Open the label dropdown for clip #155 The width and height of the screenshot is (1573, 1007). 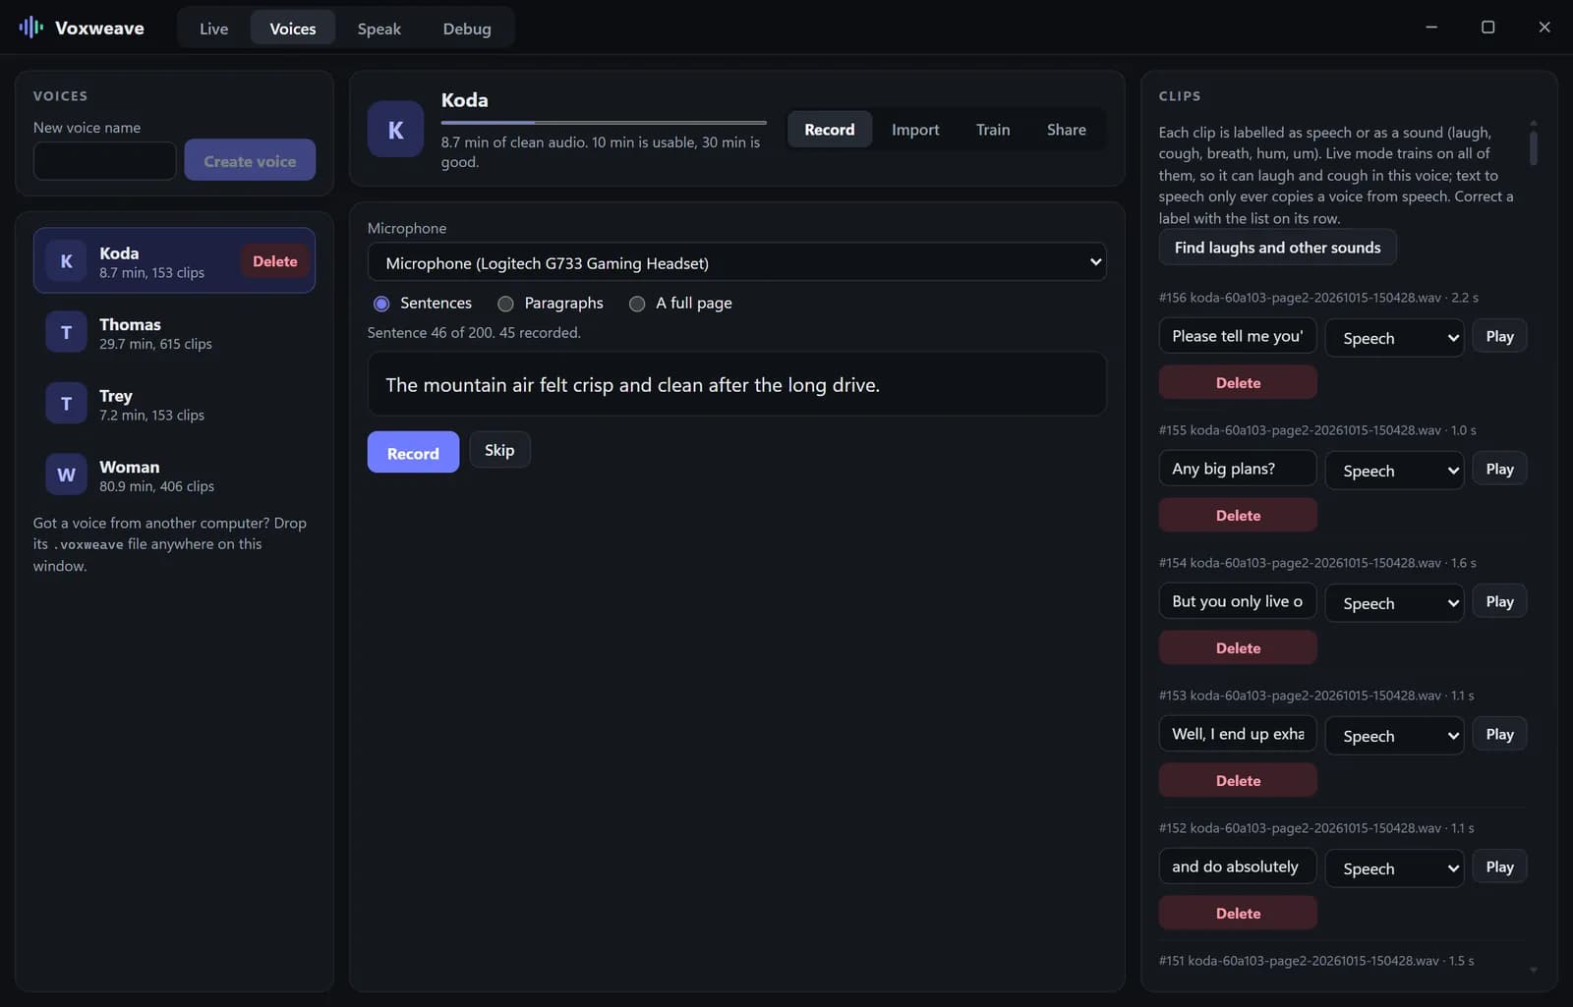click(x=1394, y=471)
